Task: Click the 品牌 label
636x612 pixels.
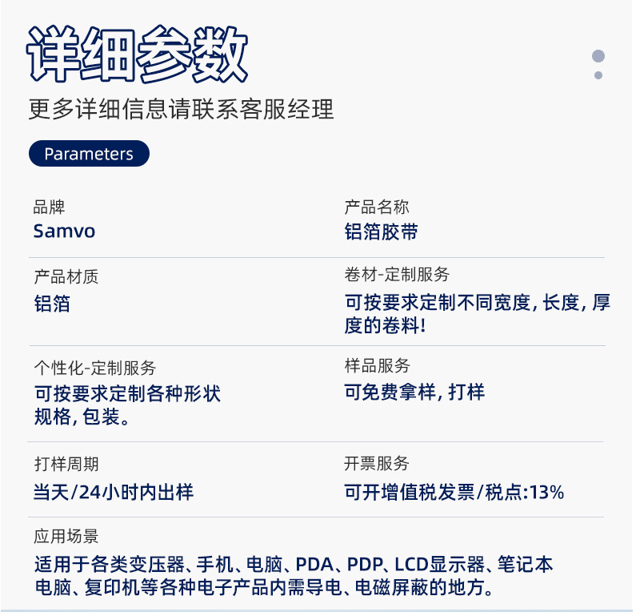Action: tap(49, 207)
